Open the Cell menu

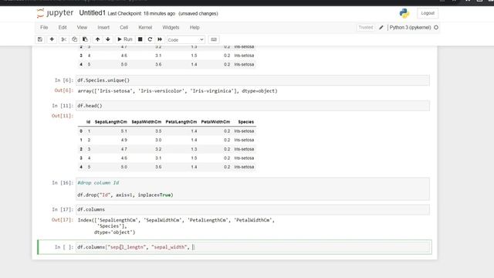coord(123,28)
